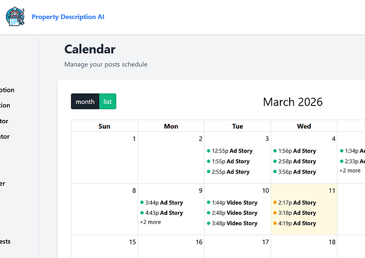Open the 3:18p Ad Story event
Screen dimensions: 365x258
tap(294, 213)
